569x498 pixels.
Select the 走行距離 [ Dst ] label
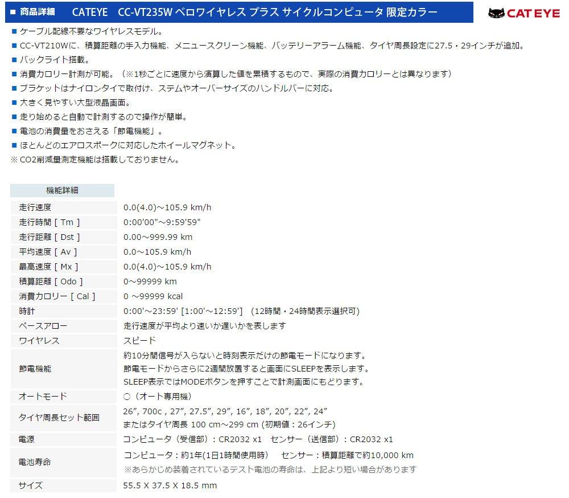click(x=49, y=237)
